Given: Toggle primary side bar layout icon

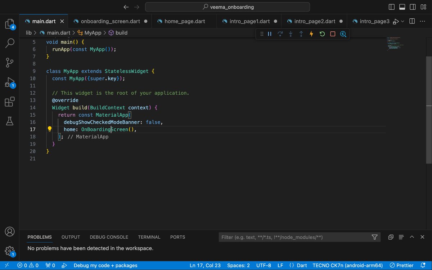Looking at the screenshot, I should click(x=392, y=7).
